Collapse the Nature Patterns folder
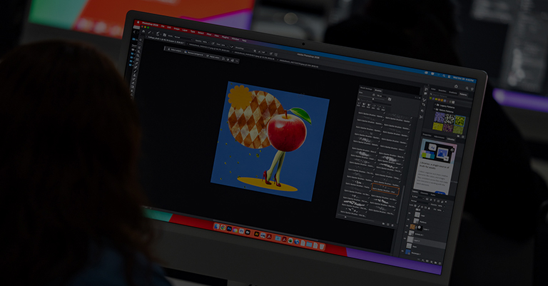Image resolution: width=548 pixels, height=286 pixels. tap(435, 109)
